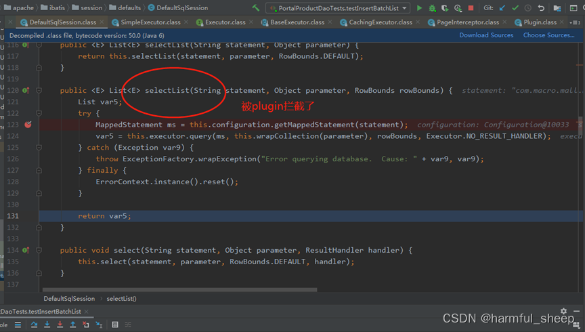
Task: Click the debug threads layout icon
Action: (576, 325)
